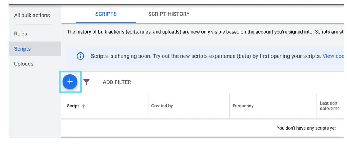This screenshot has width=347, height=144.
Task: Click the Script column header label
Action: click(x=73, y=106)
